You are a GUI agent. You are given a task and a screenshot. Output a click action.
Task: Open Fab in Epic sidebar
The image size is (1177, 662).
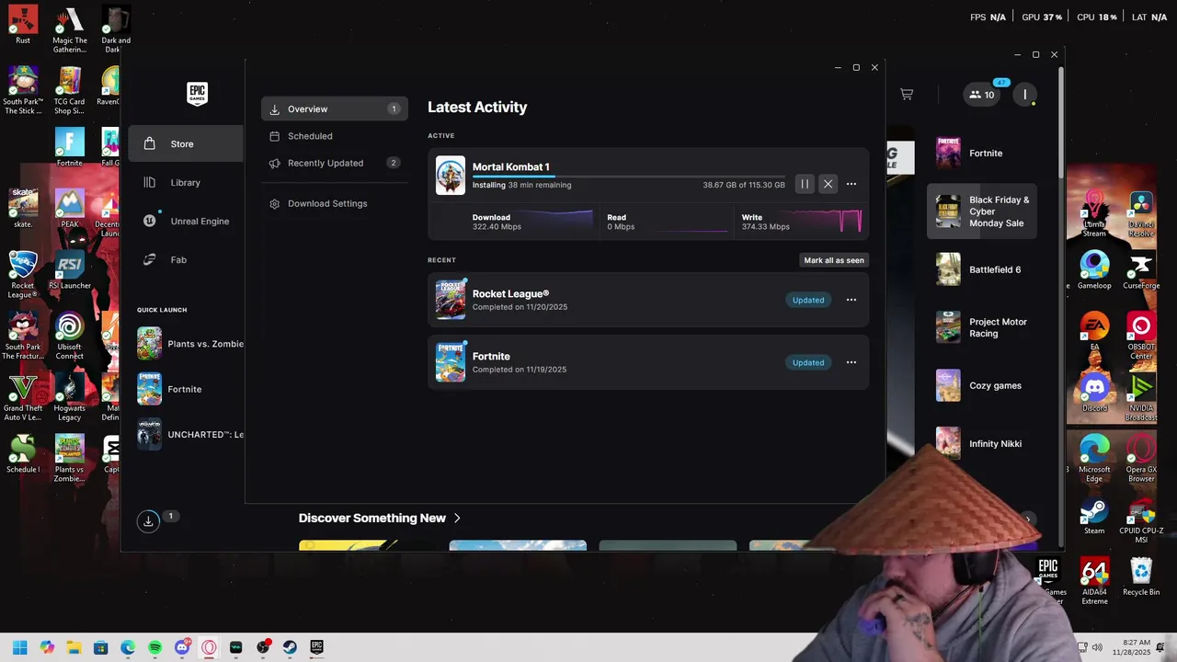pyautogui.click(x=186, y=259)
